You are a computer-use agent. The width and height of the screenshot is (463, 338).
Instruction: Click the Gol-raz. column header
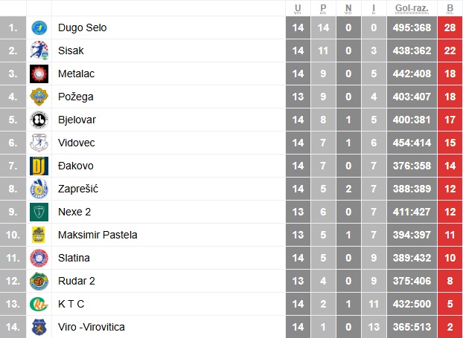(x=412, y=8)
